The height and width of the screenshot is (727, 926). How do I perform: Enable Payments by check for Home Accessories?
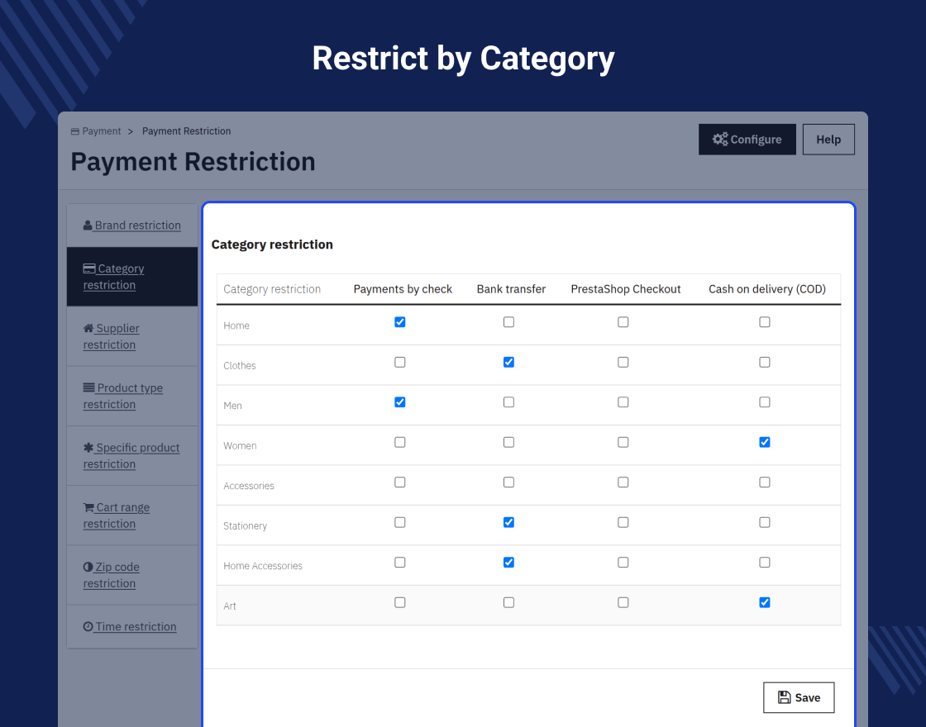pyautogui.click(x=400, y=563)
